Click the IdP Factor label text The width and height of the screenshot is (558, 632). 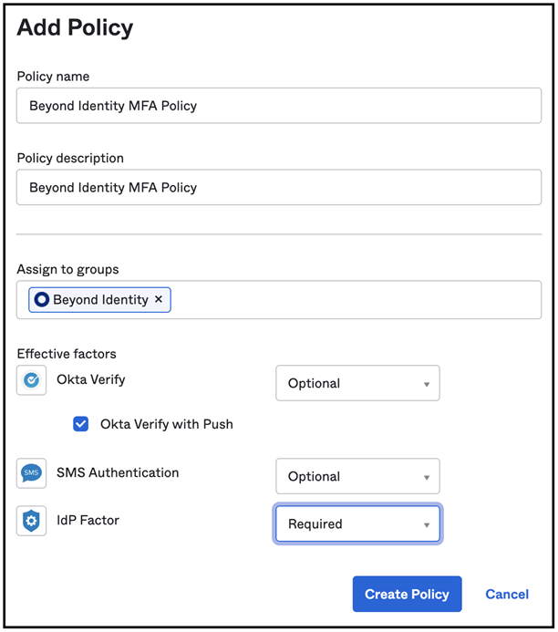pos(88,520)
